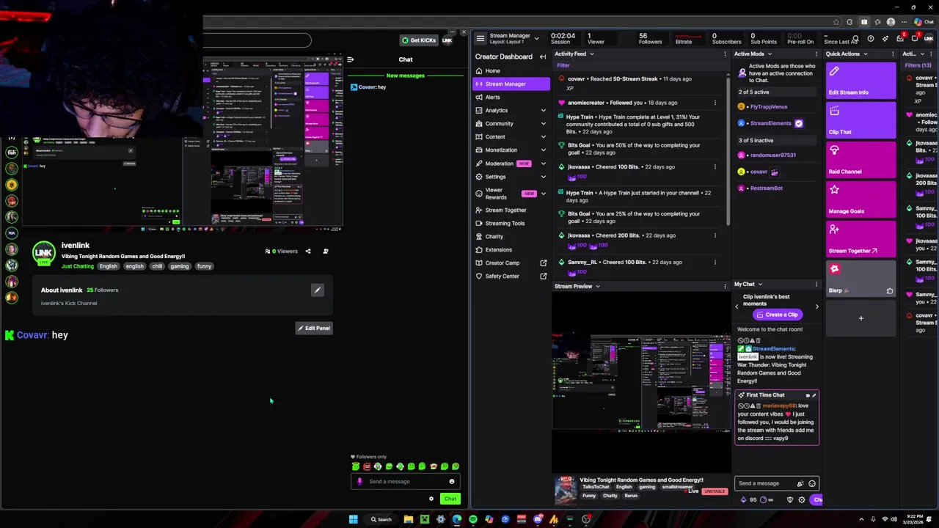The height and width of the screenshot is (528, 939).
Task: Select Stream Manager in the sidebar
Action: (511, 84)
